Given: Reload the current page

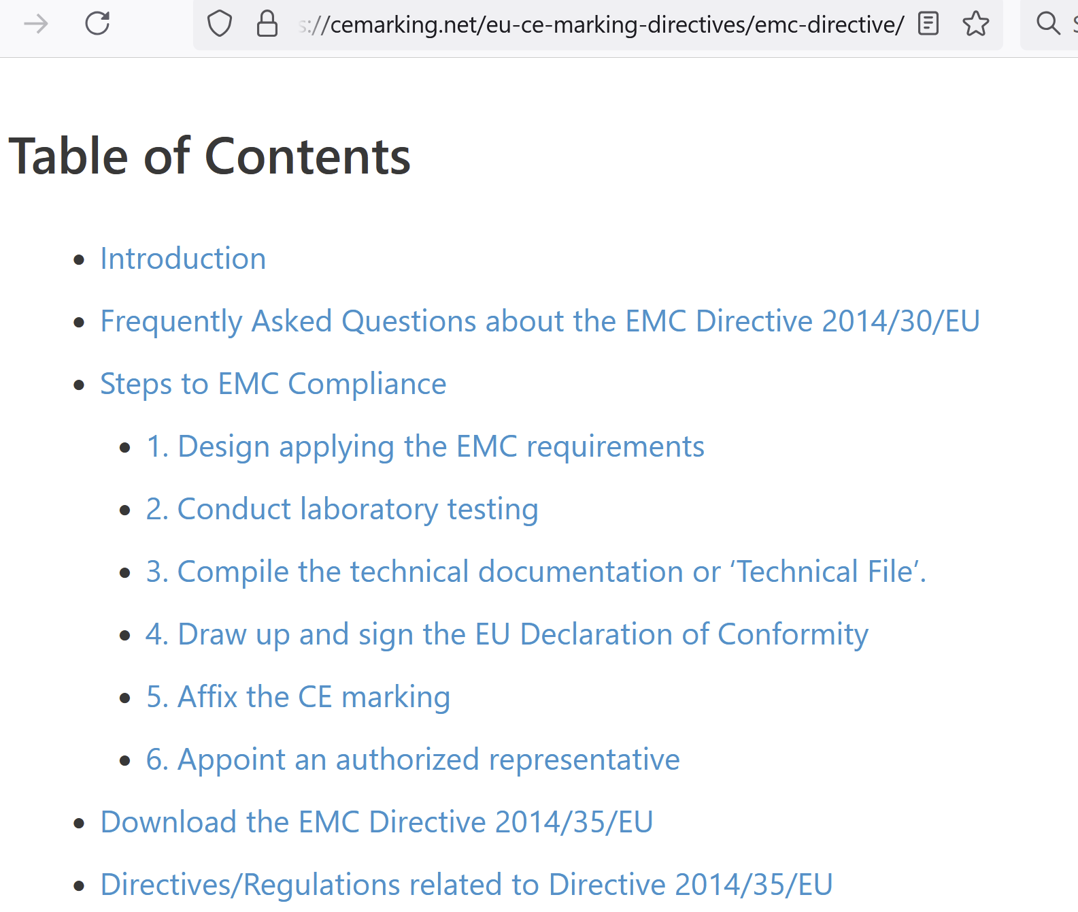Looking at the screenshot, I should 97,24.
